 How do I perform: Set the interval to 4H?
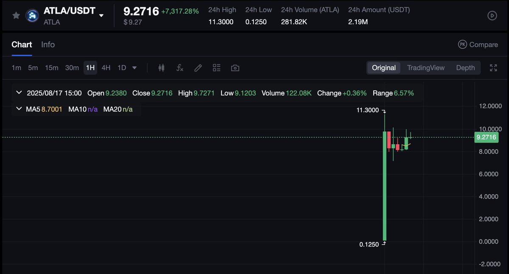click(106, 68)
